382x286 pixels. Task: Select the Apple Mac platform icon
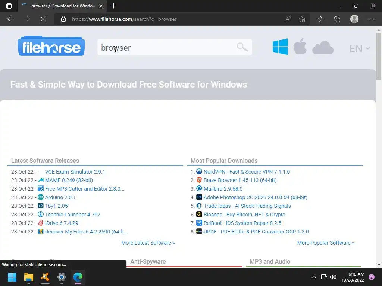(300, 46)
